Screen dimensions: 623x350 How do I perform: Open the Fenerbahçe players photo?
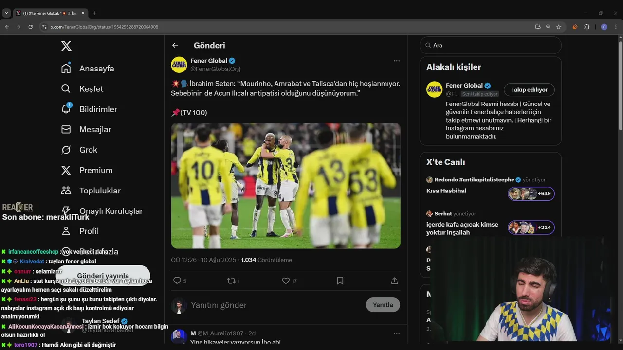(286, 186)
